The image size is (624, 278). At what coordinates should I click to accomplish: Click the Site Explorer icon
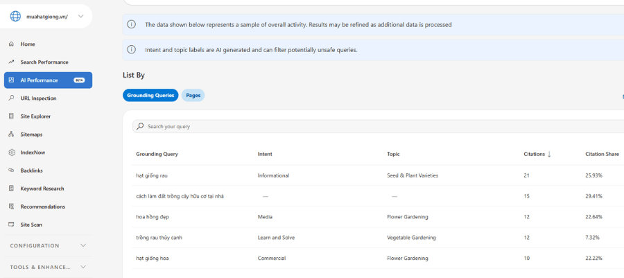coord(11,116)
